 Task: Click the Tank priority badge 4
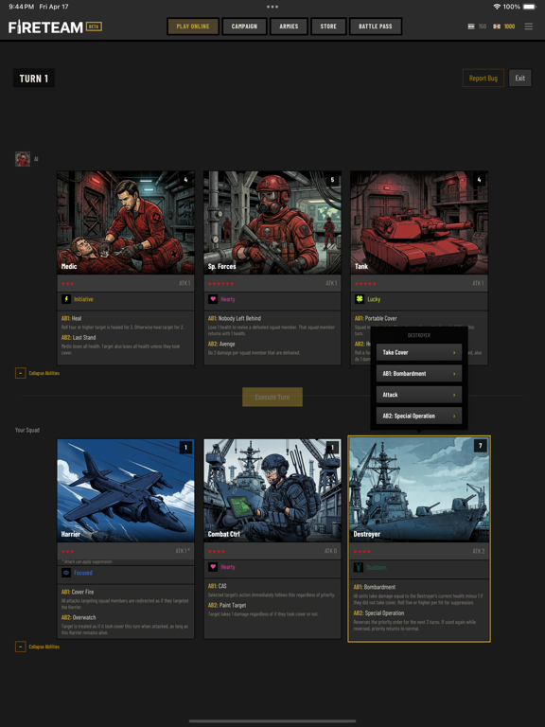coord(479,180)
